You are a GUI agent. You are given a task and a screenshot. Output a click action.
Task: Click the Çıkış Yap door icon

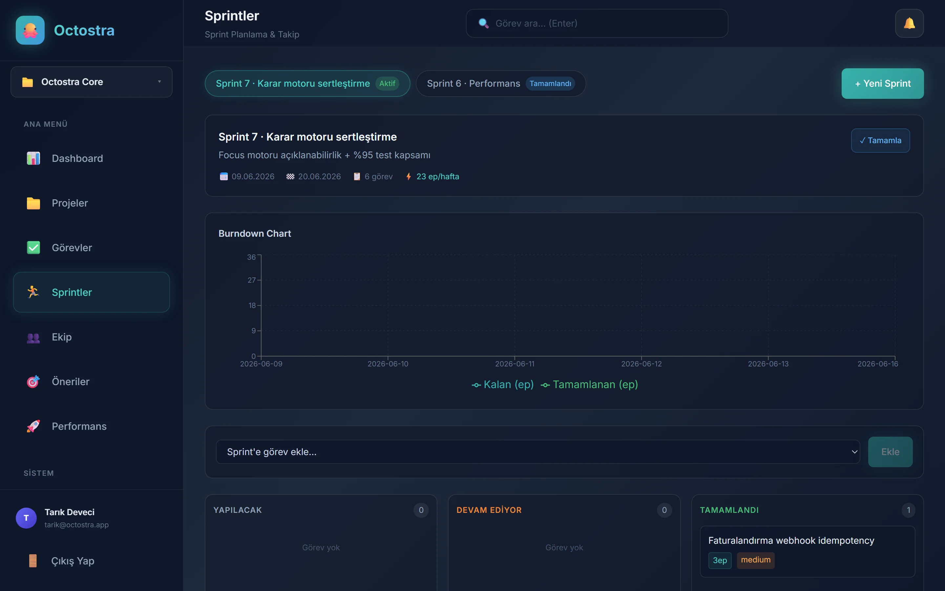pyautogui.click(x=33, y=561)
